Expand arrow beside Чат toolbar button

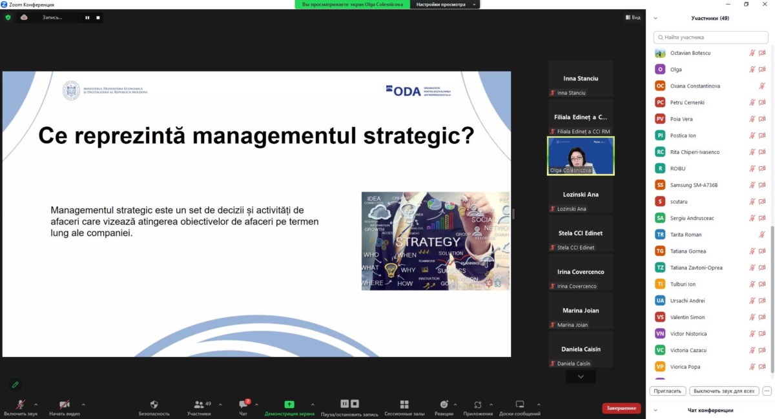tap(258, 404)
